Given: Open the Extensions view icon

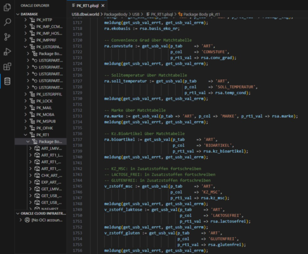Looking at the screenshot, I should tap(7, 66).
